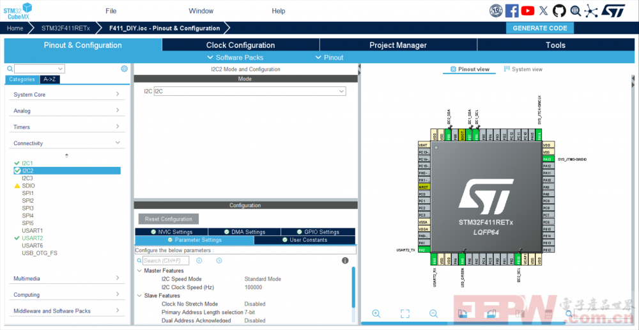
Task: Expand the Computing category
Action: [x=67, y=295]
